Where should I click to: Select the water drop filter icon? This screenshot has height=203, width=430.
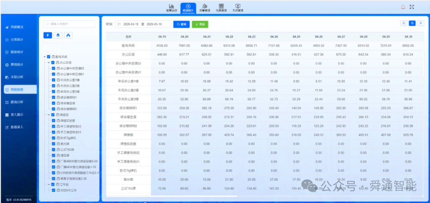(x=58, y=35)
